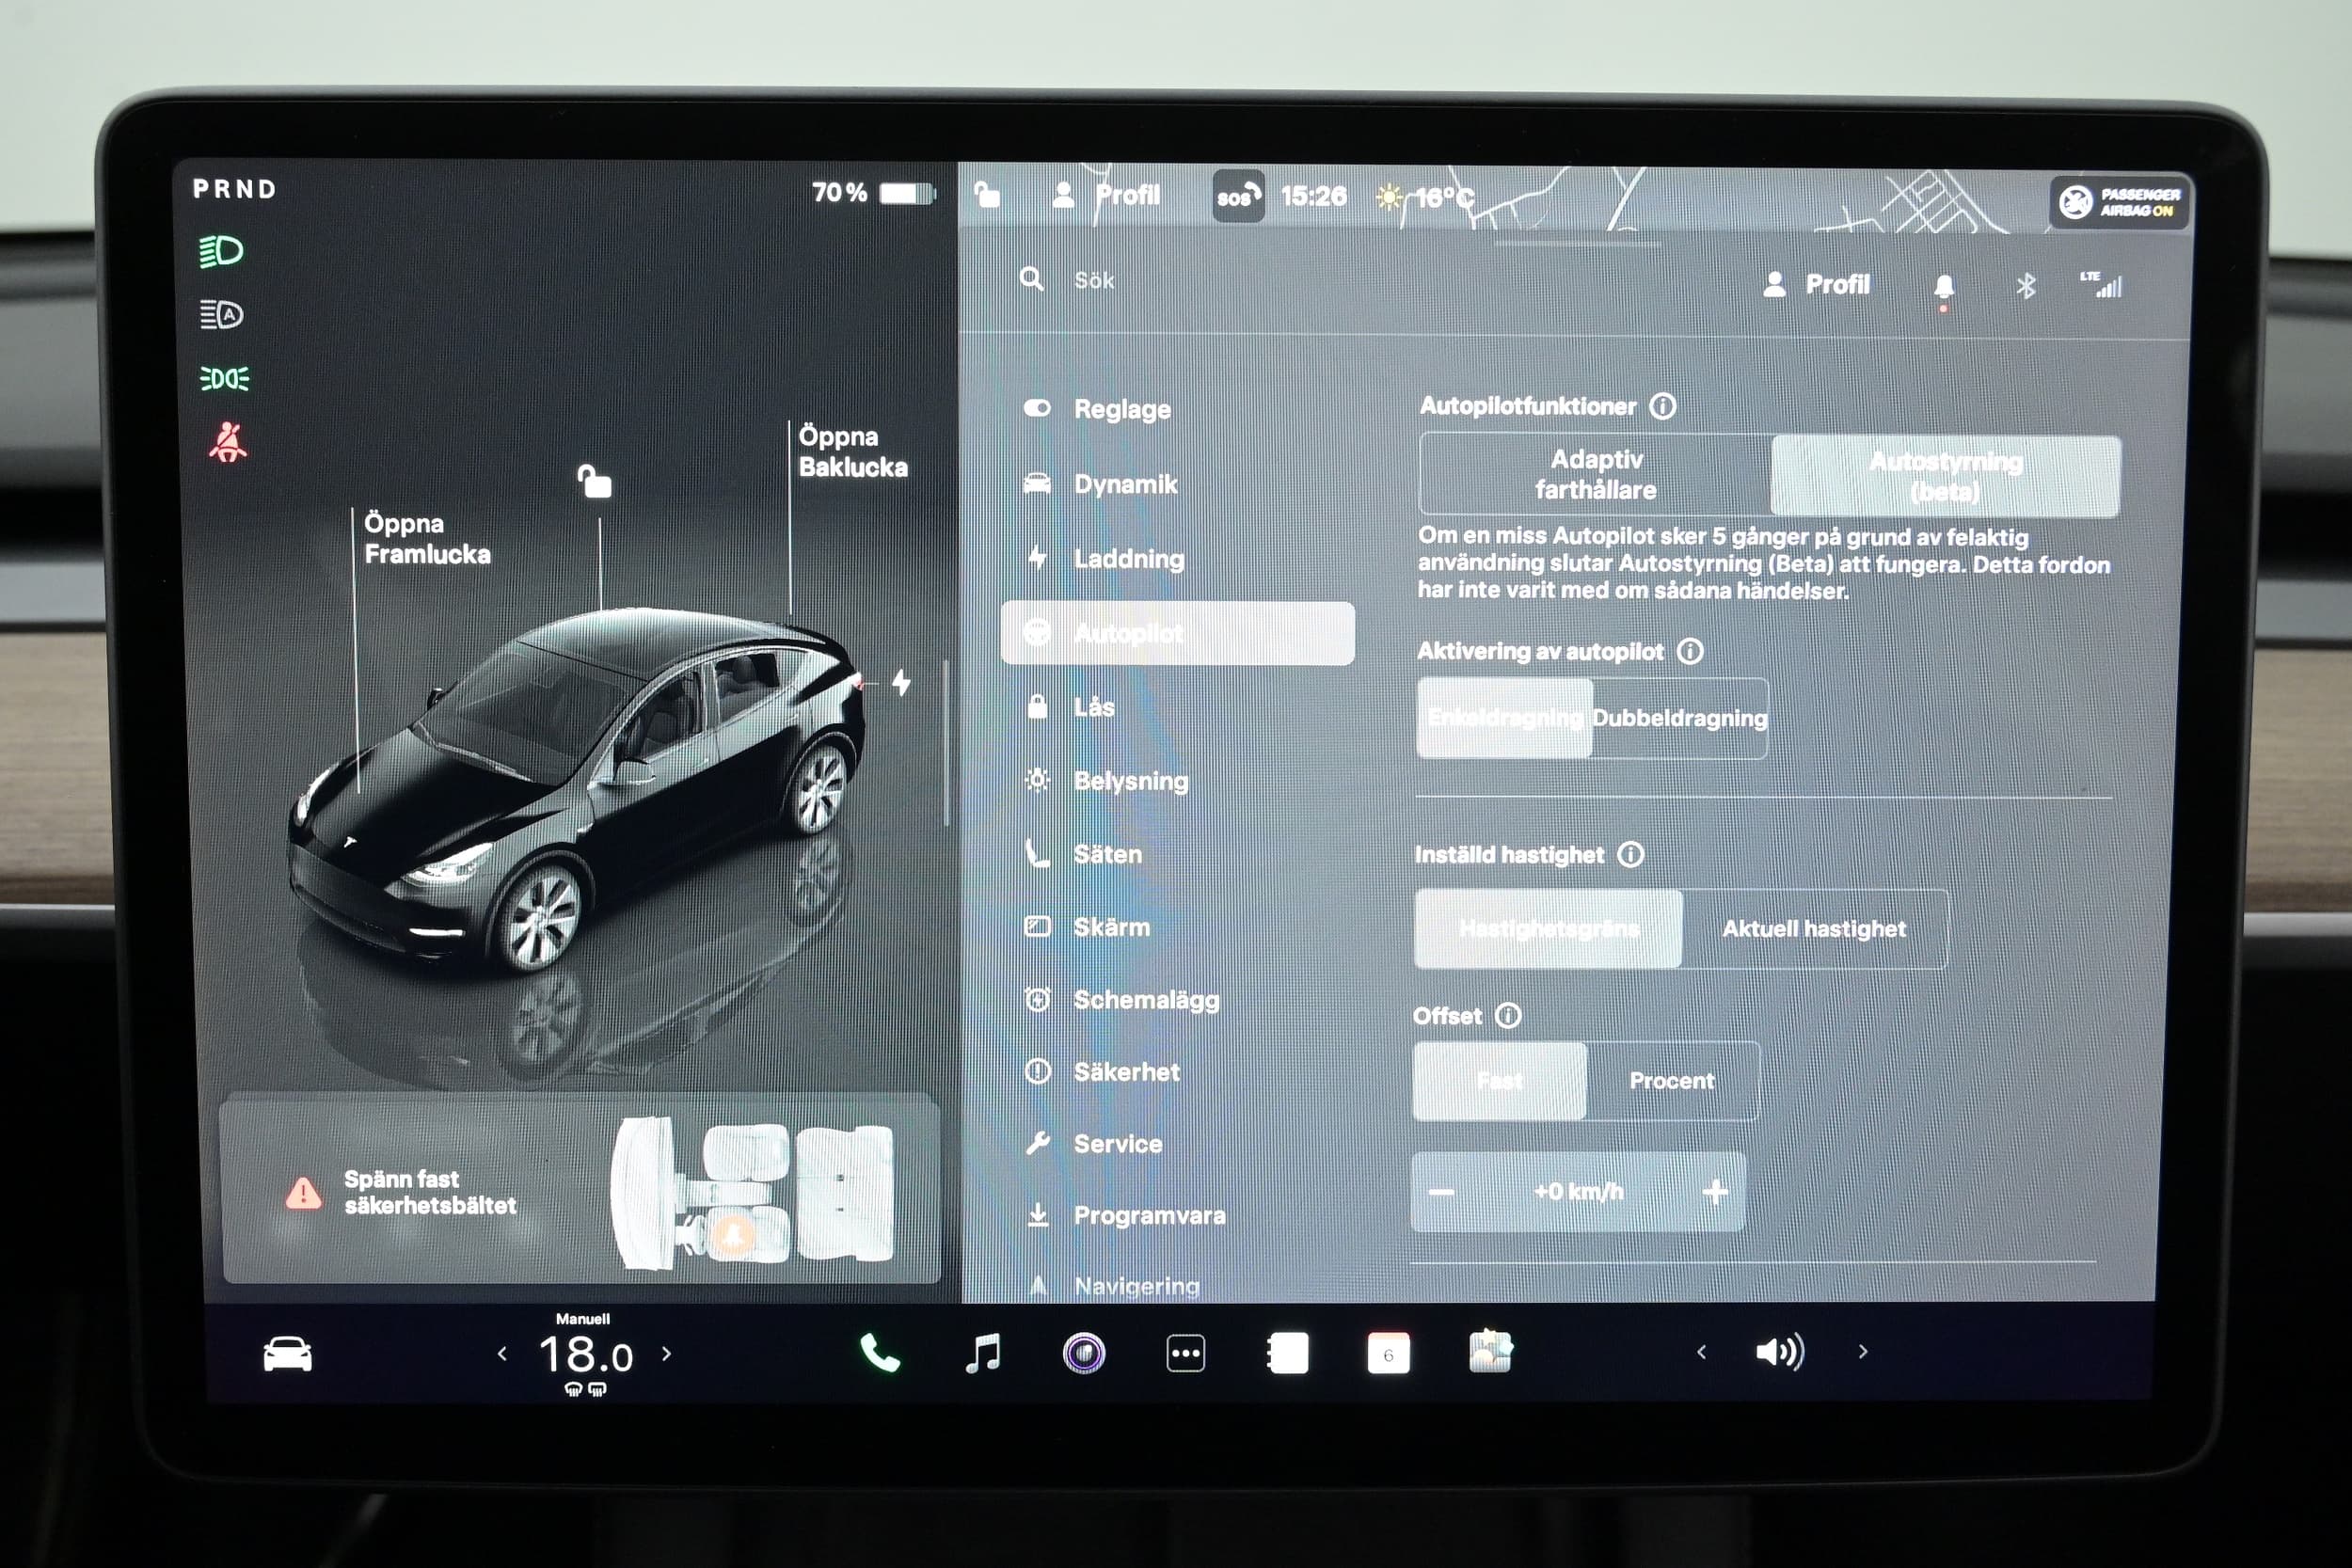This screenshot has width=2352, height=1568.
Task: Open the music app icon
Action: 983,1353
